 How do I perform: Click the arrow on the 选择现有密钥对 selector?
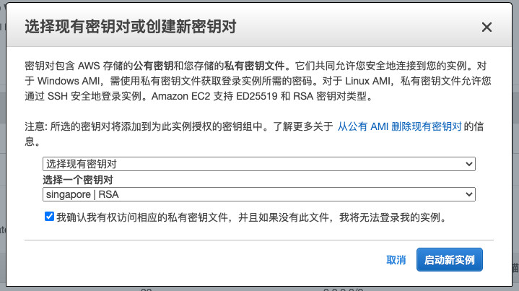click(469, 164)
